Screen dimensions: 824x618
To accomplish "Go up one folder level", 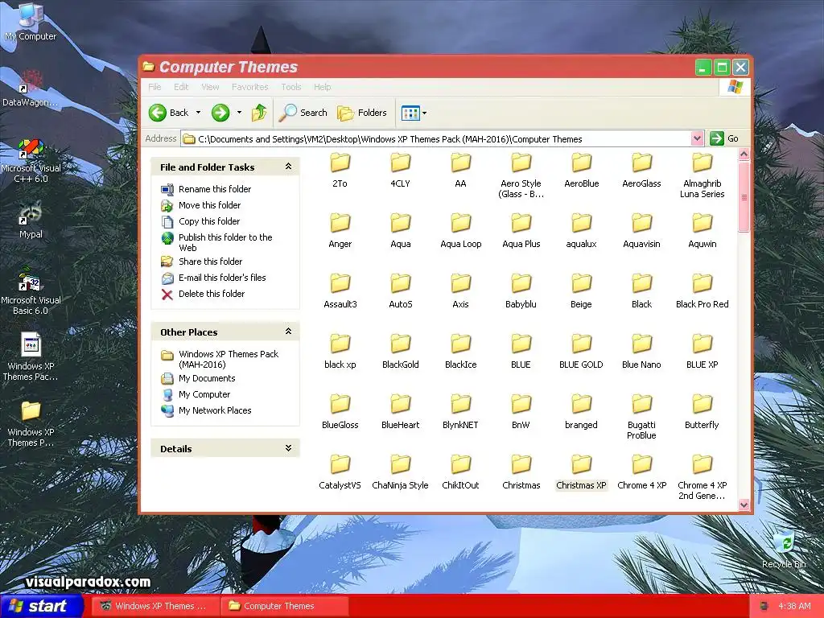I will coord(259,113).
